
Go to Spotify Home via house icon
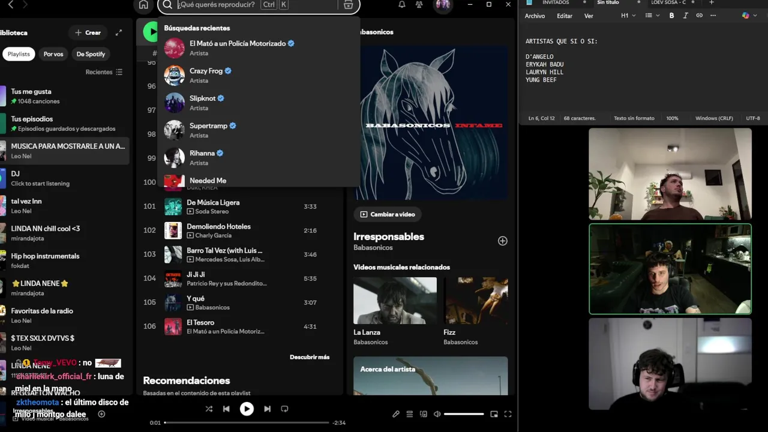pos(143,5)
